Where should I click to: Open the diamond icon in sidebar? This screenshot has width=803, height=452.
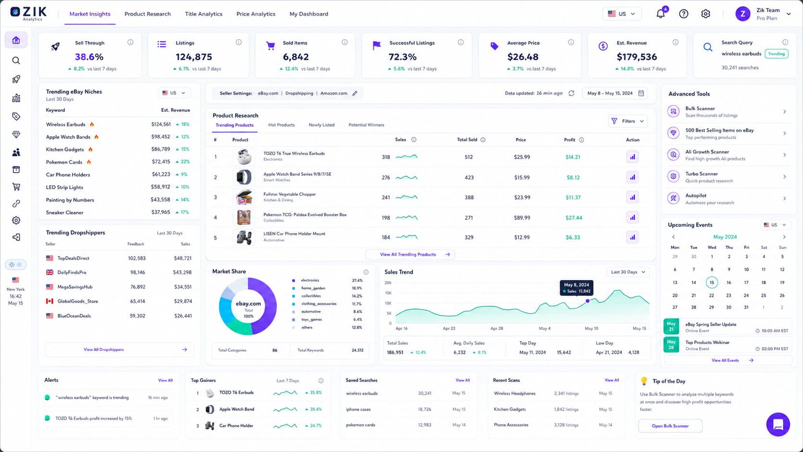[16, 134]
